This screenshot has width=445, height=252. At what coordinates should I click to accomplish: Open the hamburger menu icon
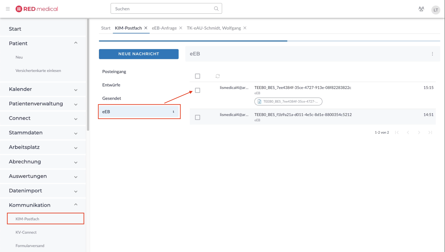click(8, 9)
